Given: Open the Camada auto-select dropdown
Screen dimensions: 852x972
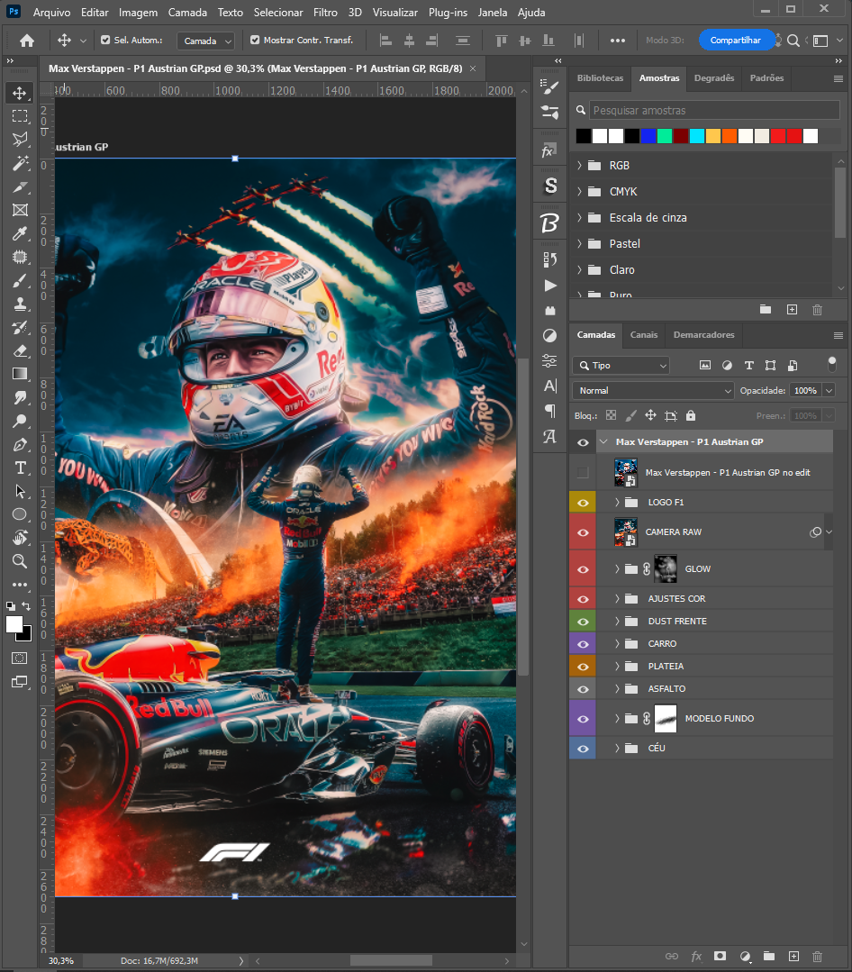Looking at the screenshot, I should tap(205, 41).
